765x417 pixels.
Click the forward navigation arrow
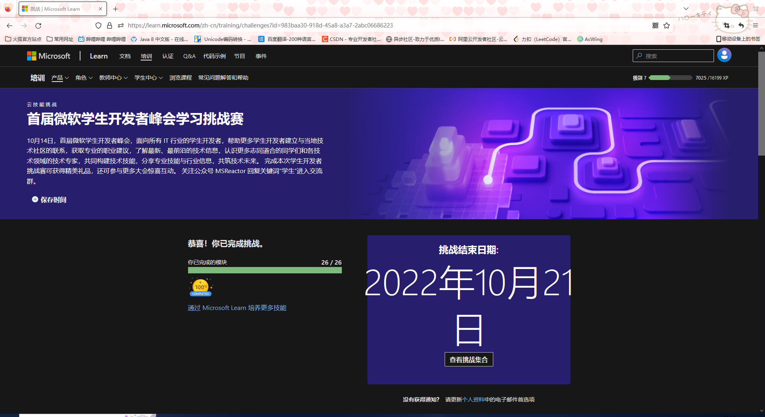[x=24, y=25]
